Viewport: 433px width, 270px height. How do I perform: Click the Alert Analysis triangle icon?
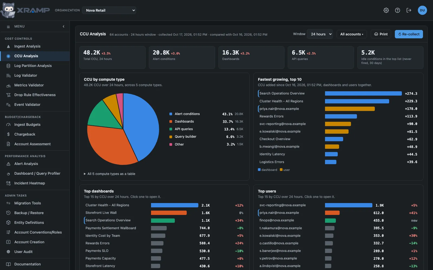point(8,164)
